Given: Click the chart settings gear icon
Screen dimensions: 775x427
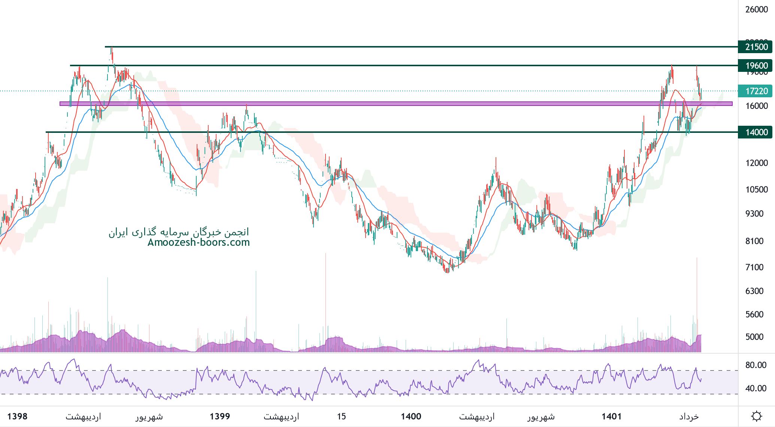Looking at the screenshot, I should coord(756,416).
